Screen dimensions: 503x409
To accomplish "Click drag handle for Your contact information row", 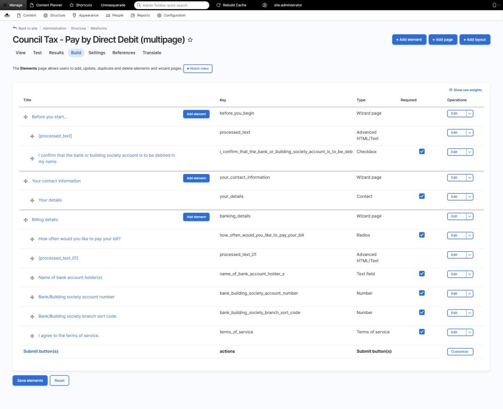I will [26, 181].
